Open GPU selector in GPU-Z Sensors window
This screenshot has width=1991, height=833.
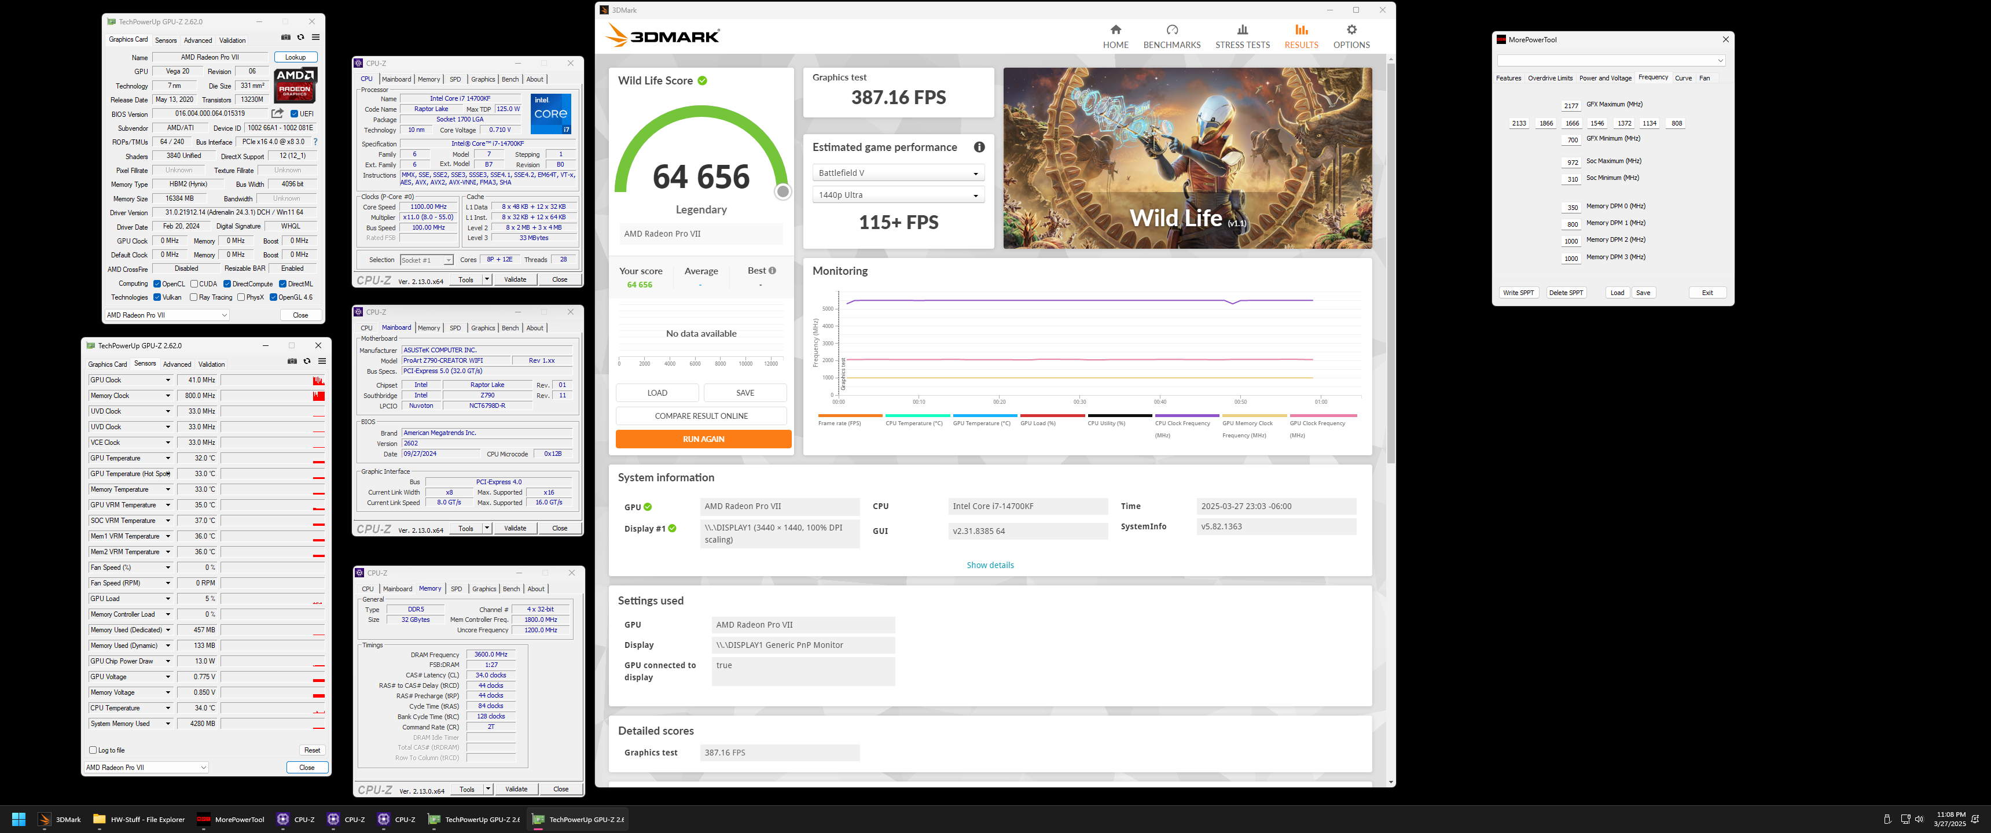(146, 767)
